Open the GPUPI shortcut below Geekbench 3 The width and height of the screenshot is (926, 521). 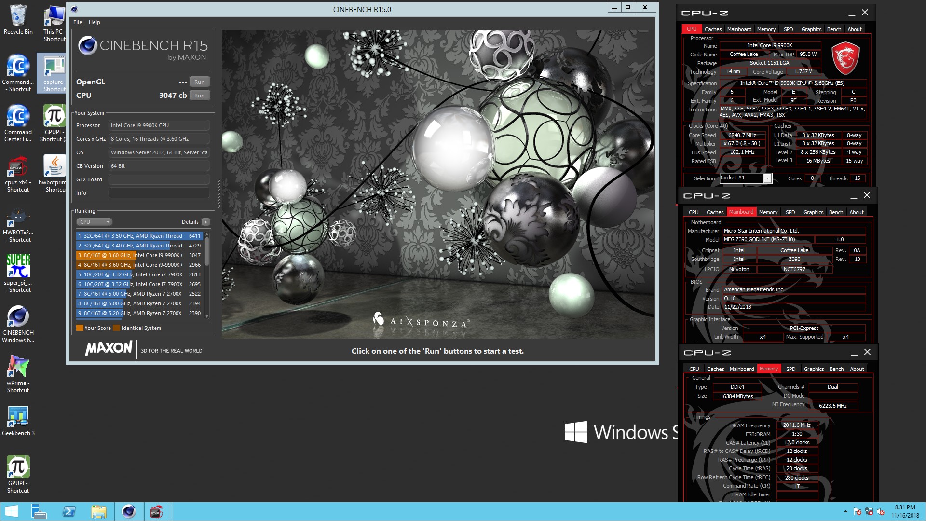click(x=18, y=474)
